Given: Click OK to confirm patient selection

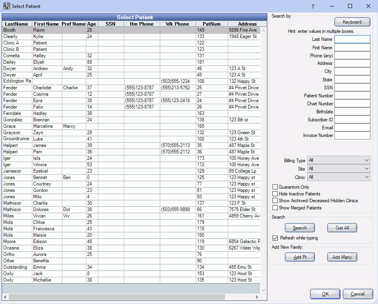Looking at the screenshot, I should coord(325,294).
